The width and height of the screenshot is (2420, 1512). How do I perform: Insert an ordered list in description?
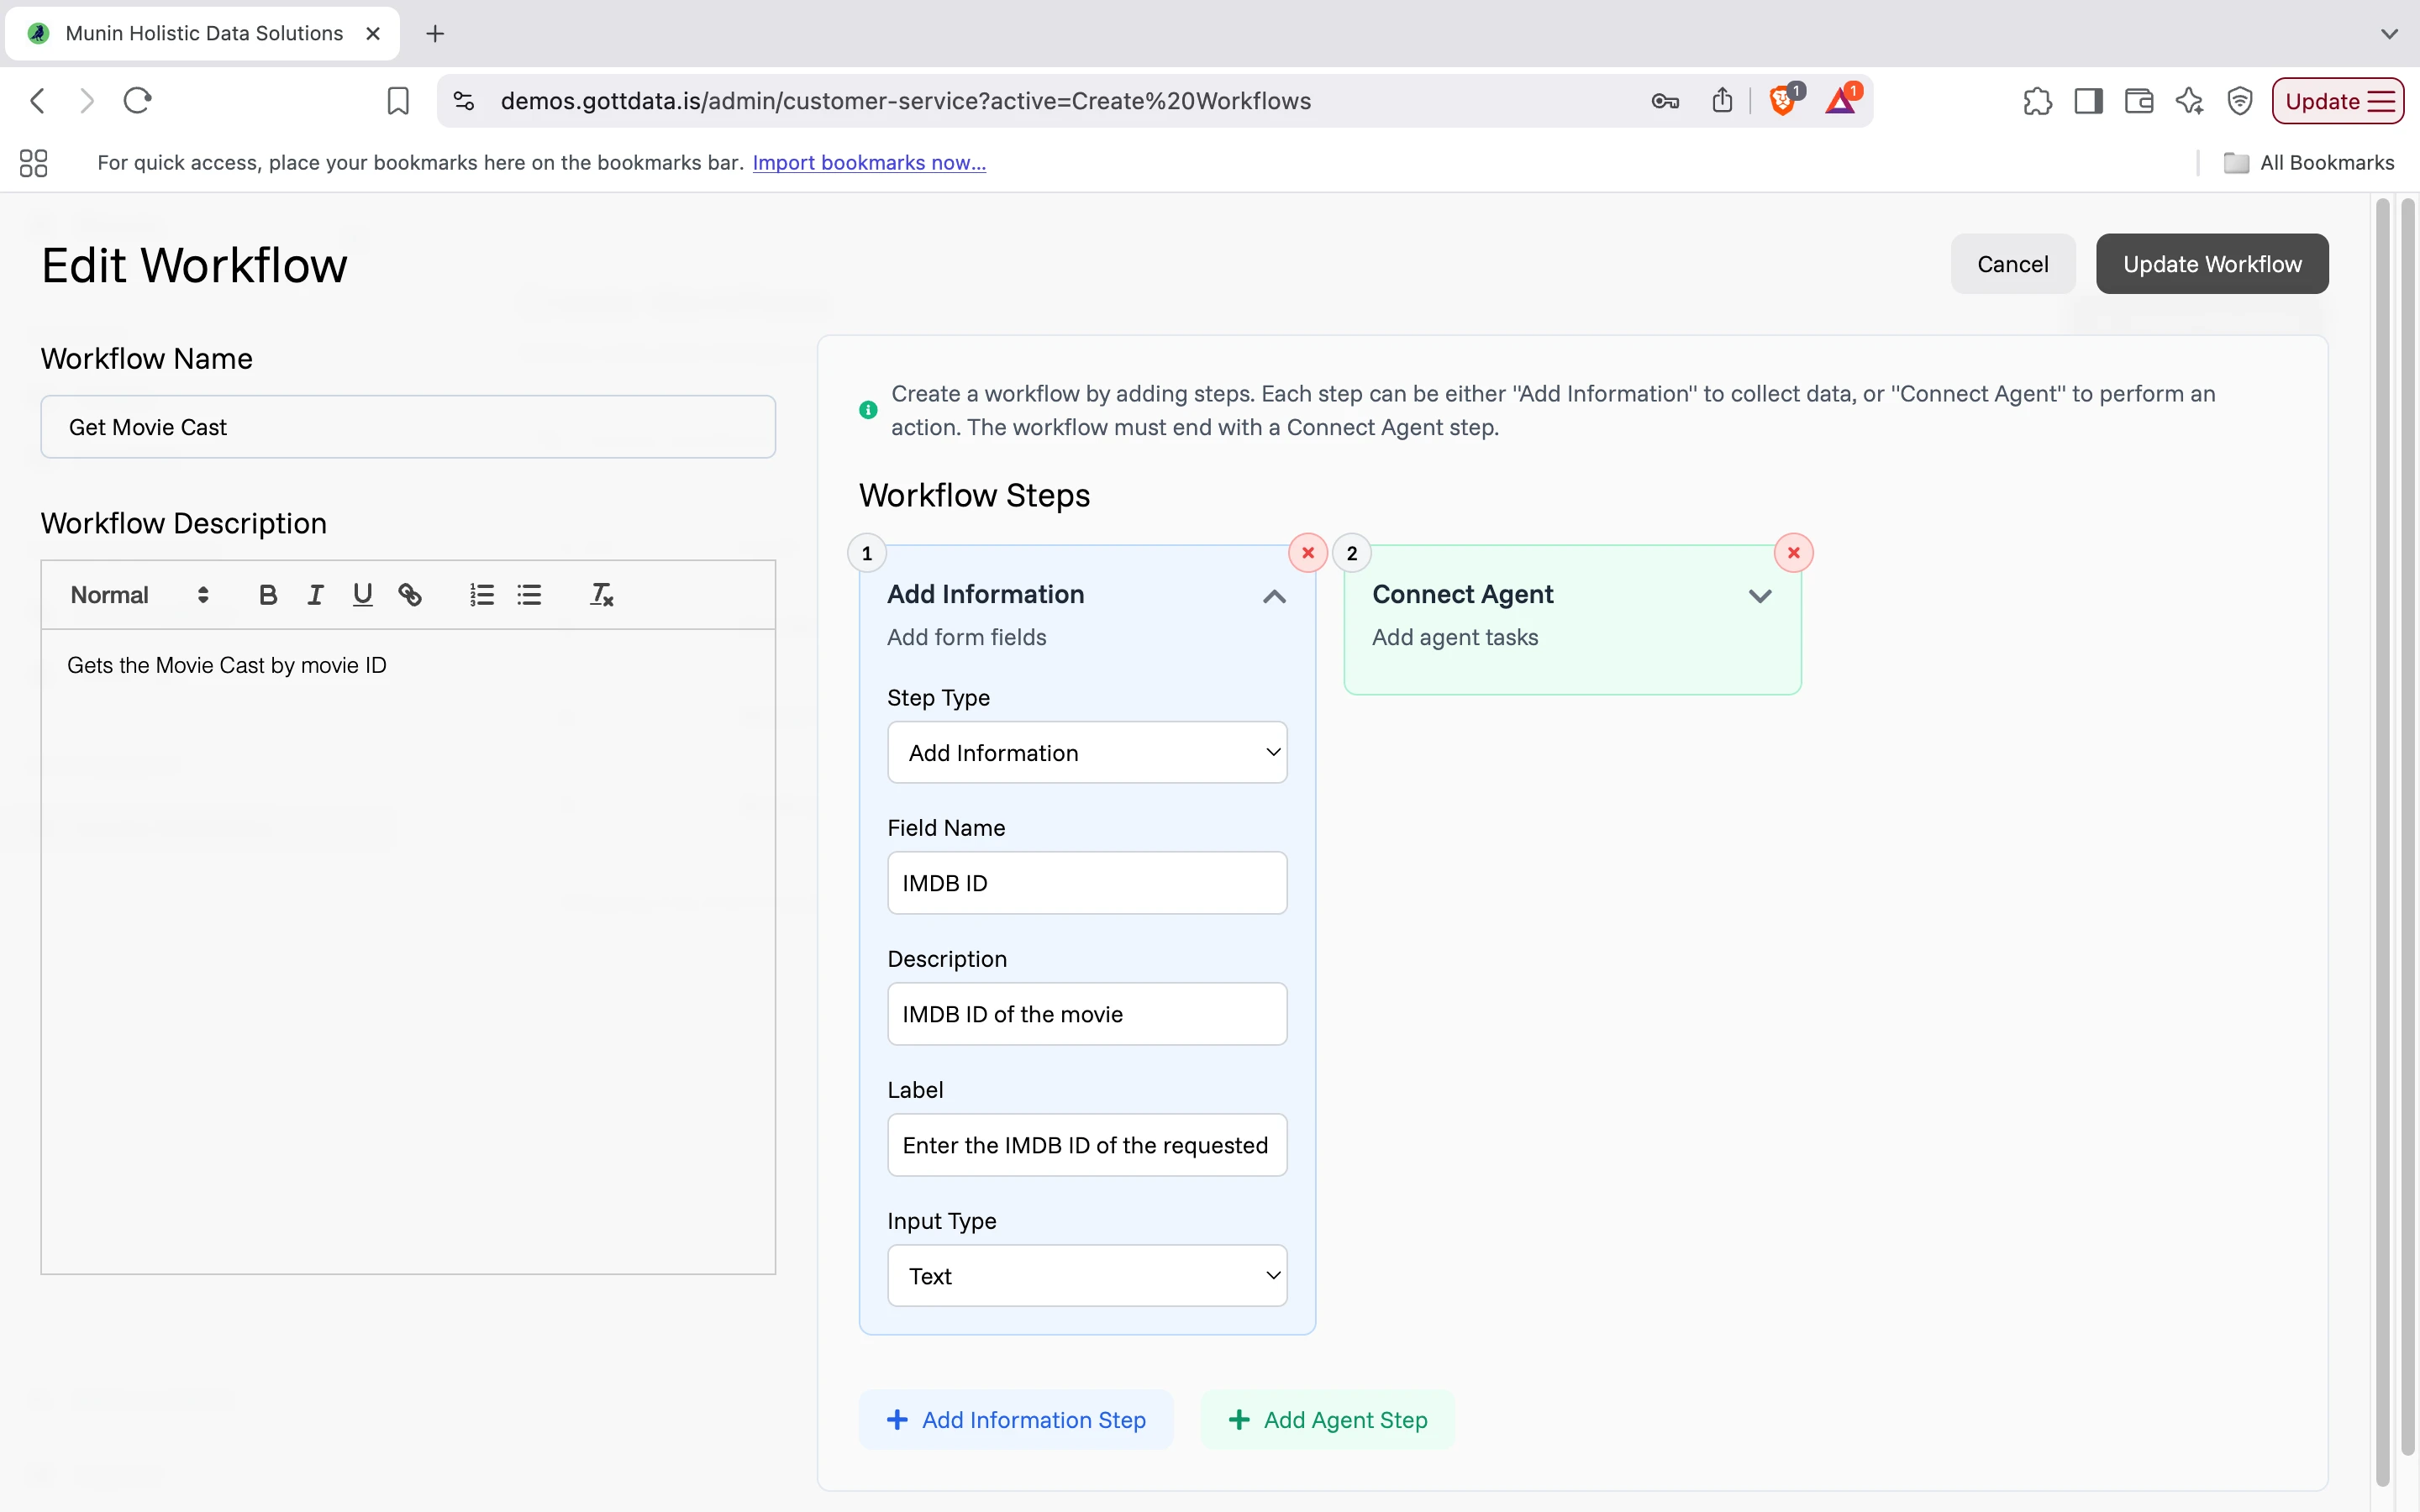pos(481,594)
